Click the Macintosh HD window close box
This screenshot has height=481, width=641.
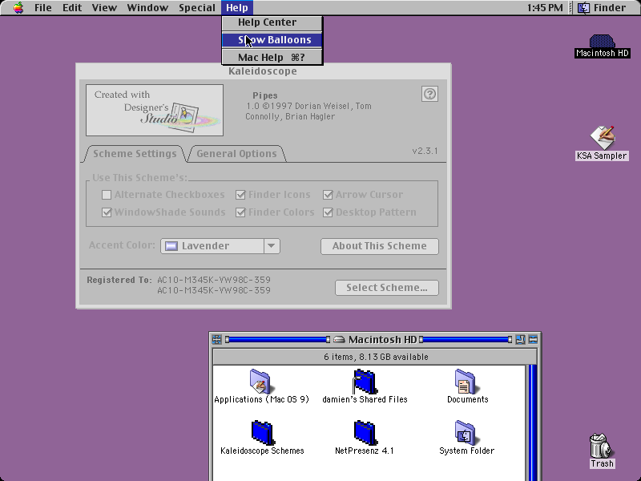[217, 339]
